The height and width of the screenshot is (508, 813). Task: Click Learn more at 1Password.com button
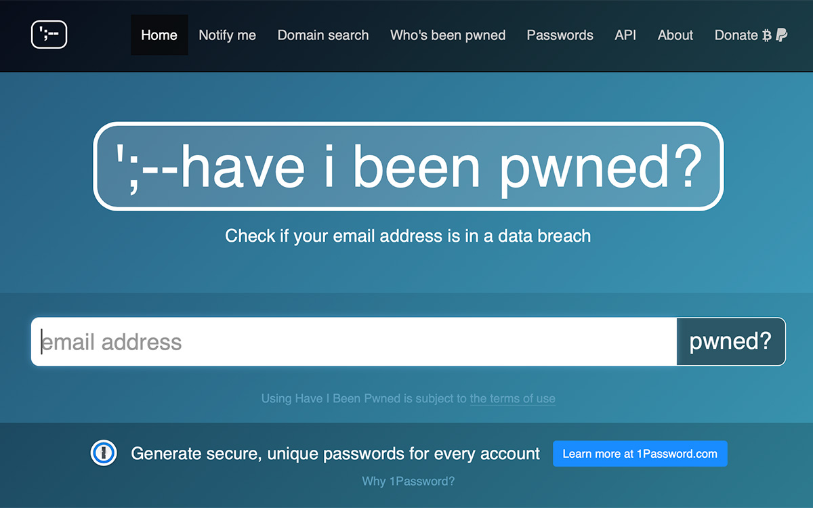tap(640, 454)
